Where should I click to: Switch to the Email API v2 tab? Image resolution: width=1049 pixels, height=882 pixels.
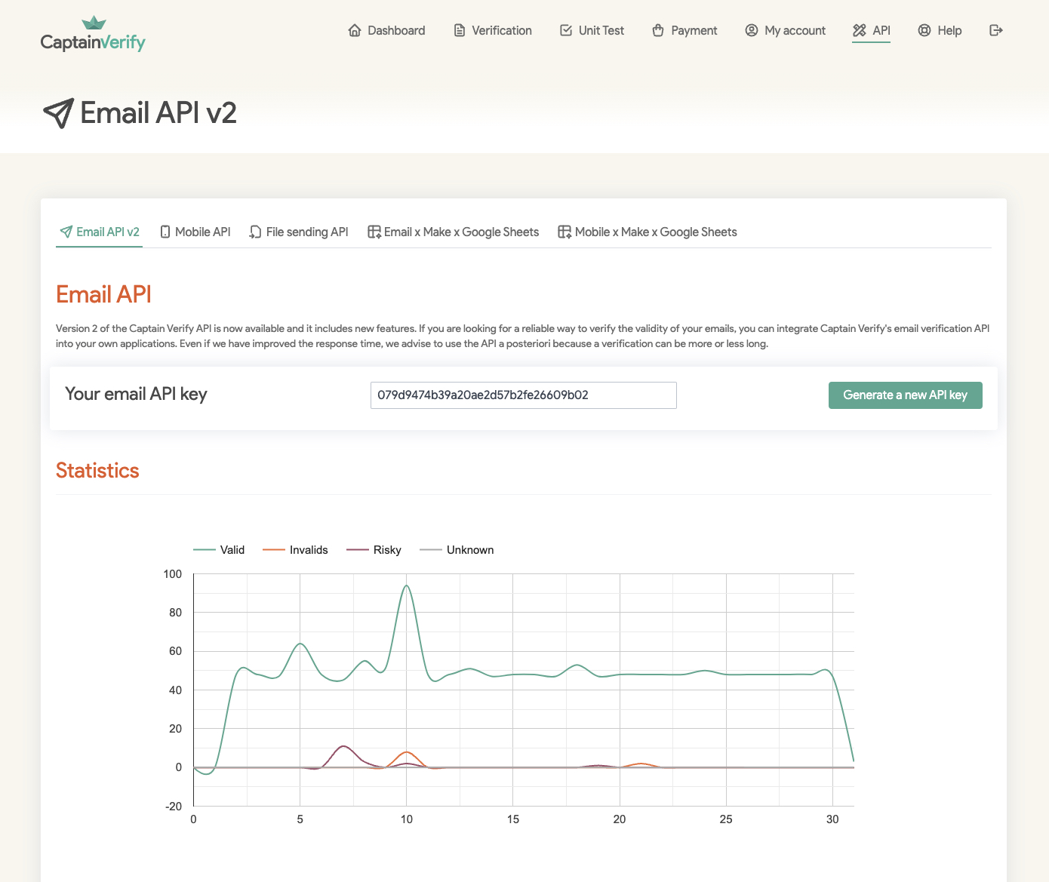pyautogui.click(x=100, y=232)
